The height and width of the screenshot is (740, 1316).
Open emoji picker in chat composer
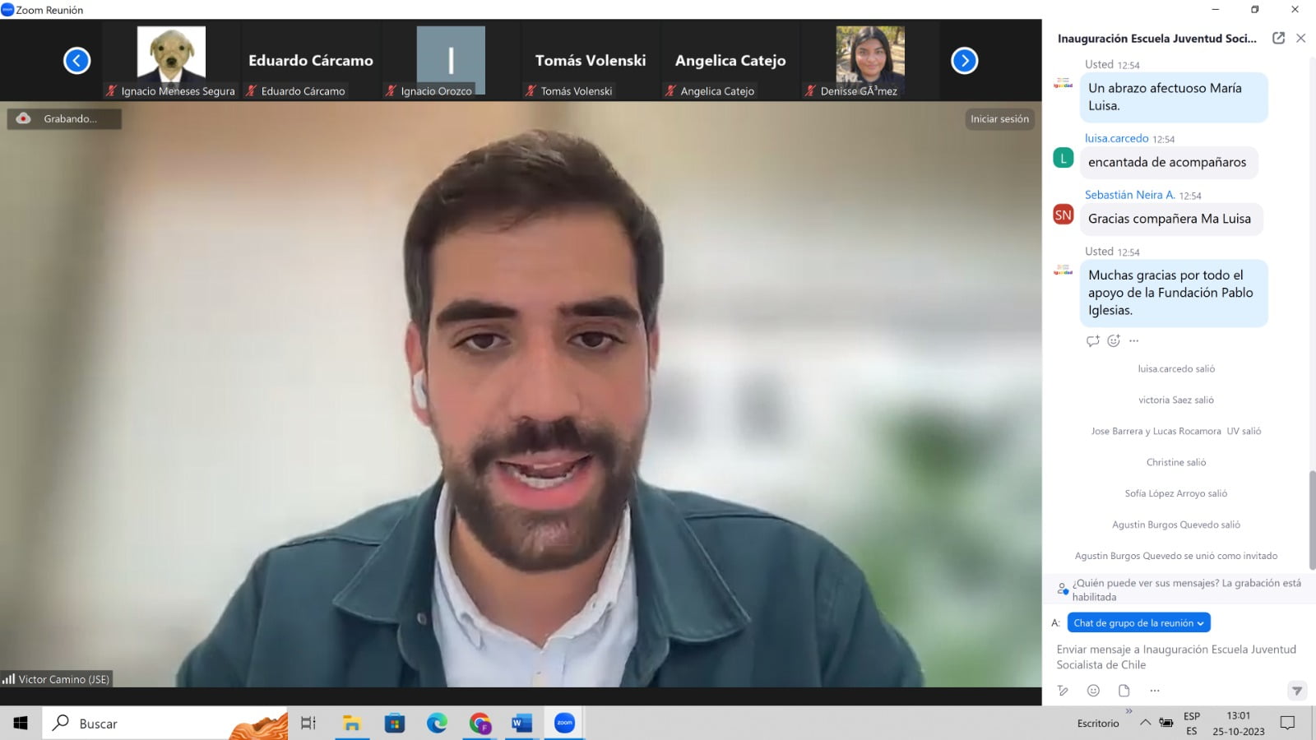1093,691
